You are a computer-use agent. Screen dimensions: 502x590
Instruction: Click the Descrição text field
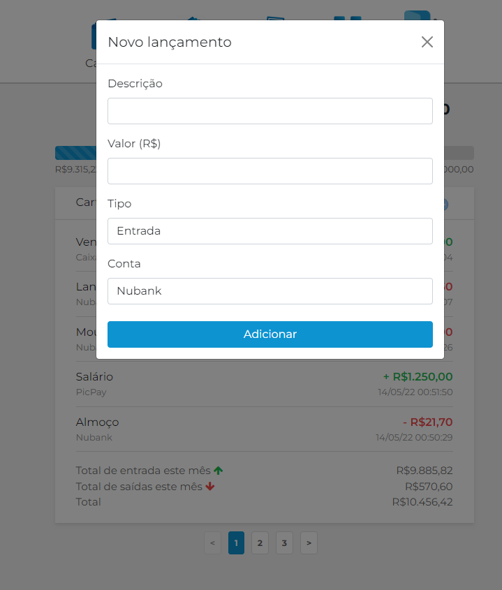point(270,111)
